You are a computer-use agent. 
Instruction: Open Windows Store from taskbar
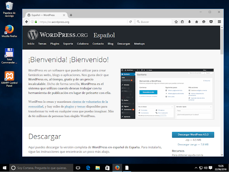pos(107,168)
